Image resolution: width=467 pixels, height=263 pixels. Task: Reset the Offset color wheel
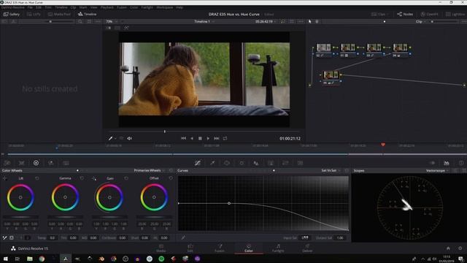tap(171, 178)
